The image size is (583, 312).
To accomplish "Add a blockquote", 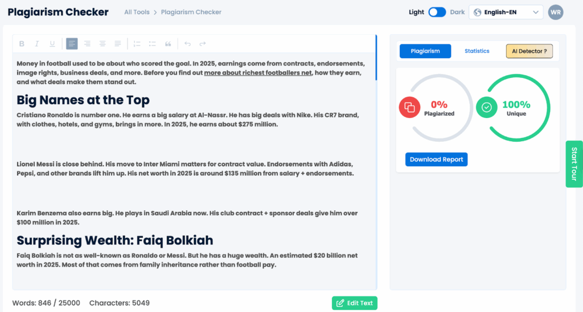I will [x=168, y=44].
